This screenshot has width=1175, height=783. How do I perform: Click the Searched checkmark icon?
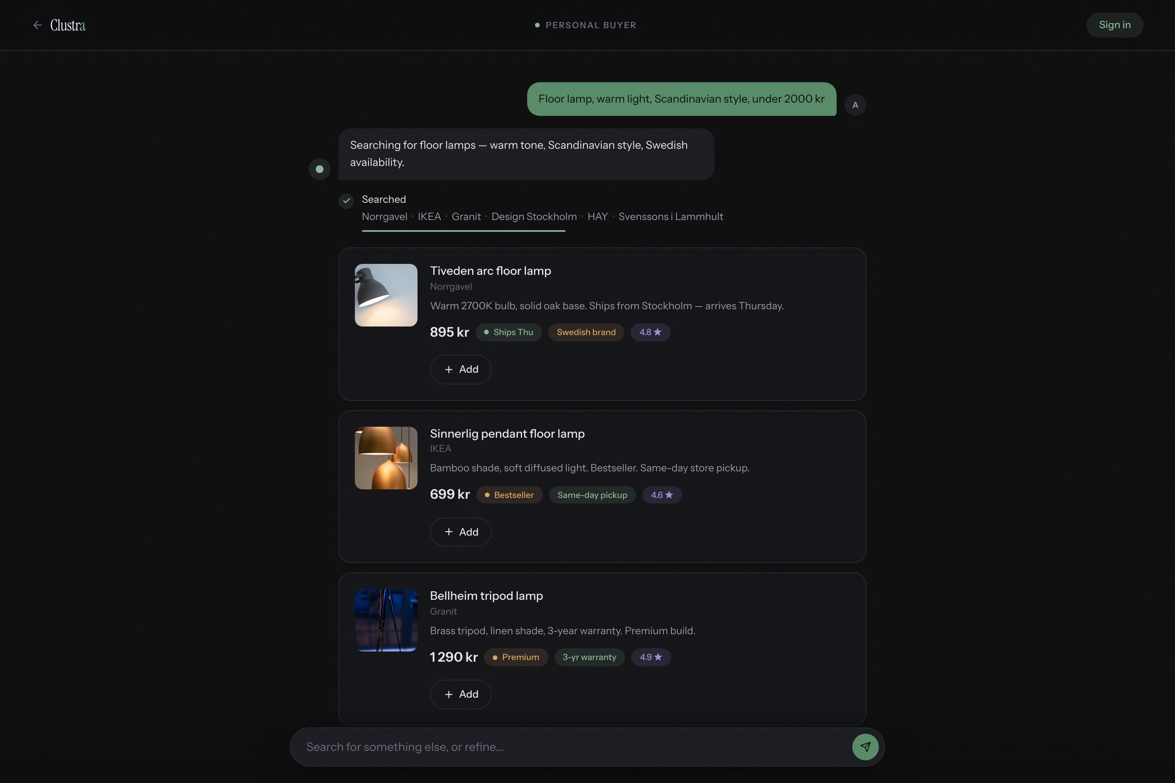pos(346,201)
